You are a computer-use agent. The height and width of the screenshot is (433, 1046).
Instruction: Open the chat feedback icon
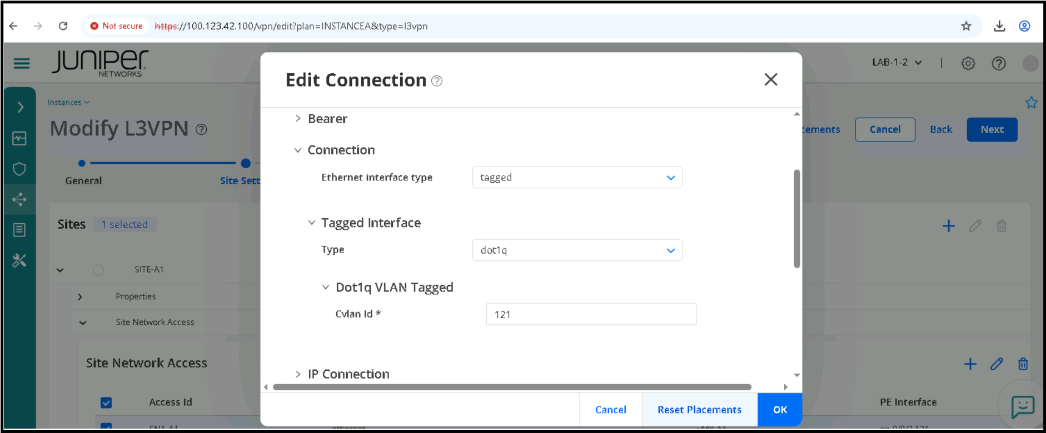[x=1023, y=406]
